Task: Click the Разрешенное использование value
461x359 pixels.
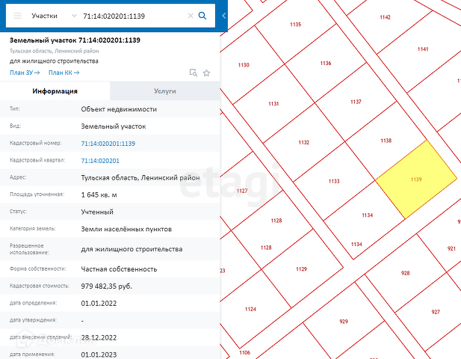Action: point(132,249)
